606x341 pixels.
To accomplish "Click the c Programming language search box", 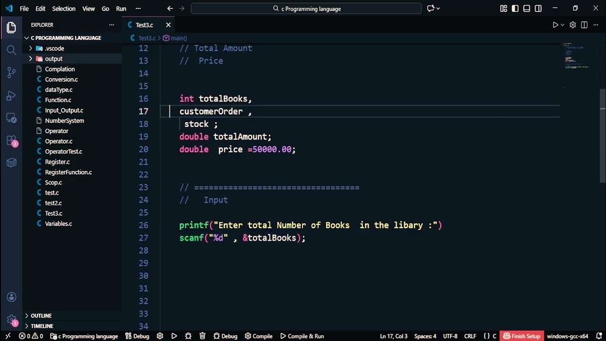I will pyautogui.click(x=306, y=9).
